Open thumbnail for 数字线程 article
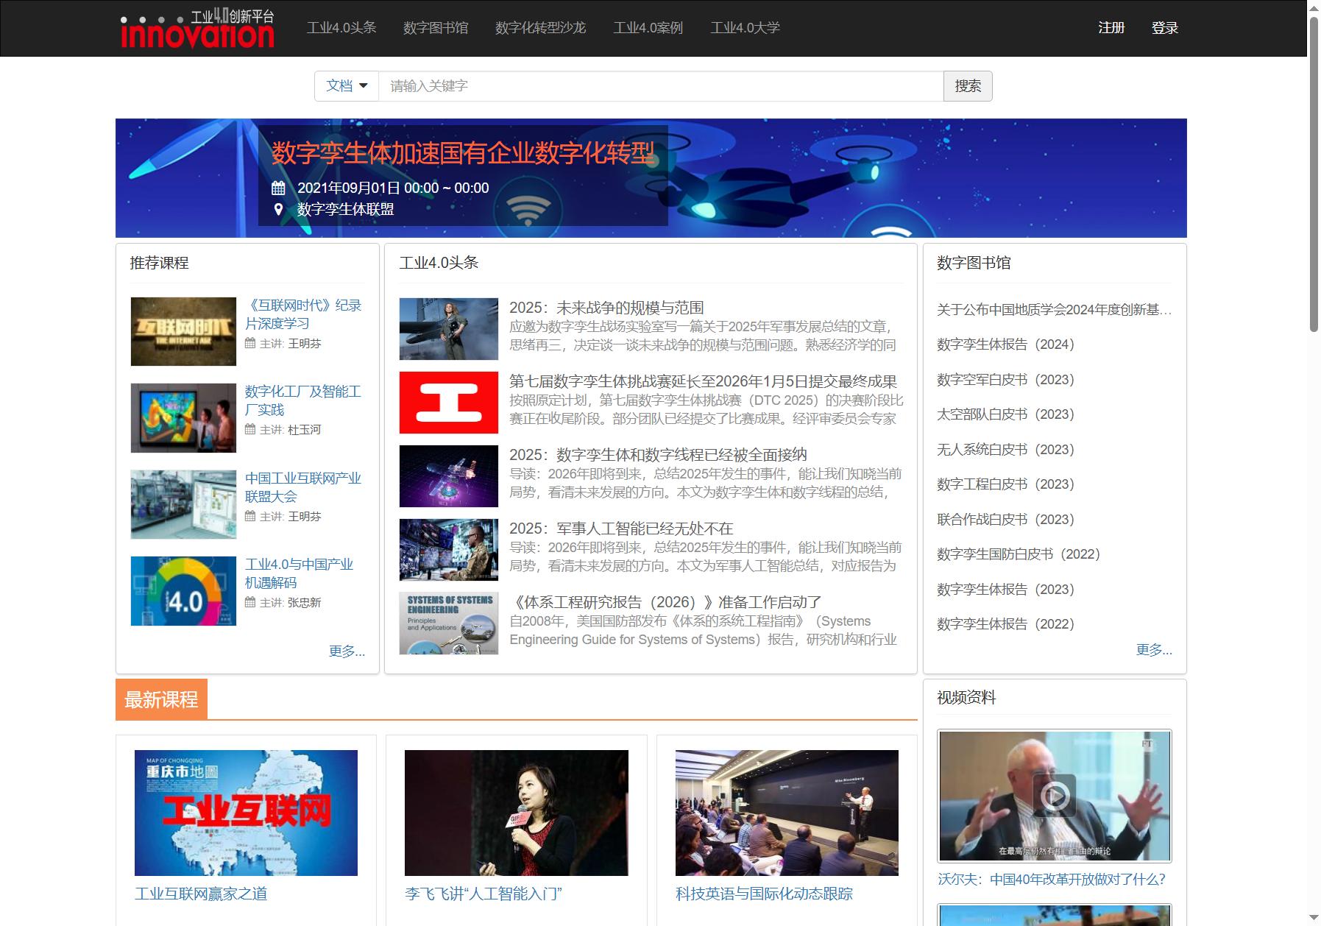The height and width of the screenshot is (926, 1321). (449, 476)
